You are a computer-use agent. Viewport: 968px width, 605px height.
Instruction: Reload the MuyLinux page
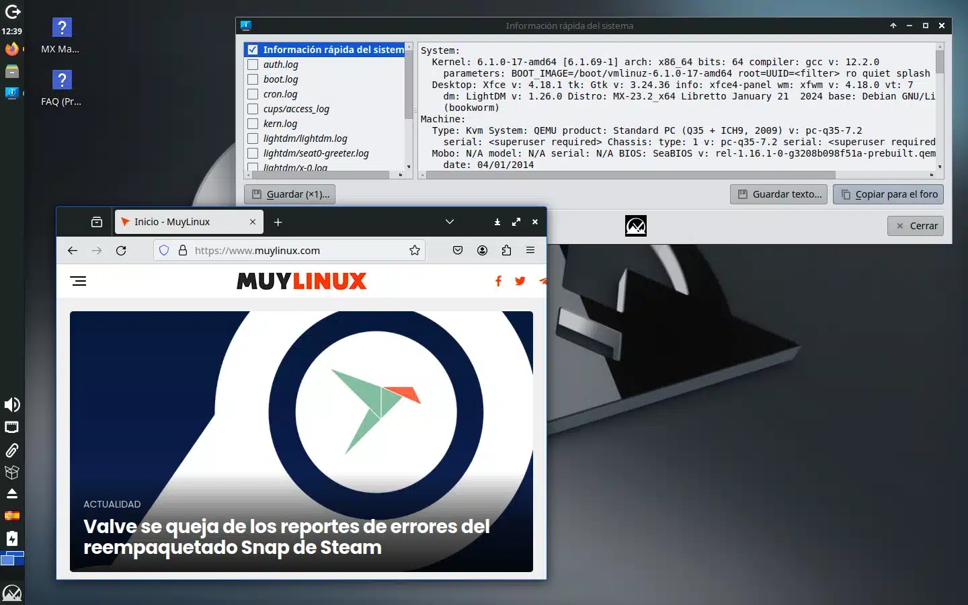pos(121,250)
